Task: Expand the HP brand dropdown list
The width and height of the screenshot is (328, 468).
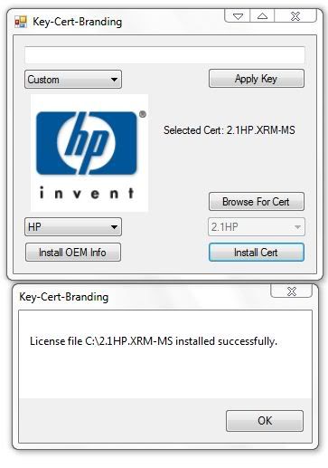Action: click(x=73, y=226)
